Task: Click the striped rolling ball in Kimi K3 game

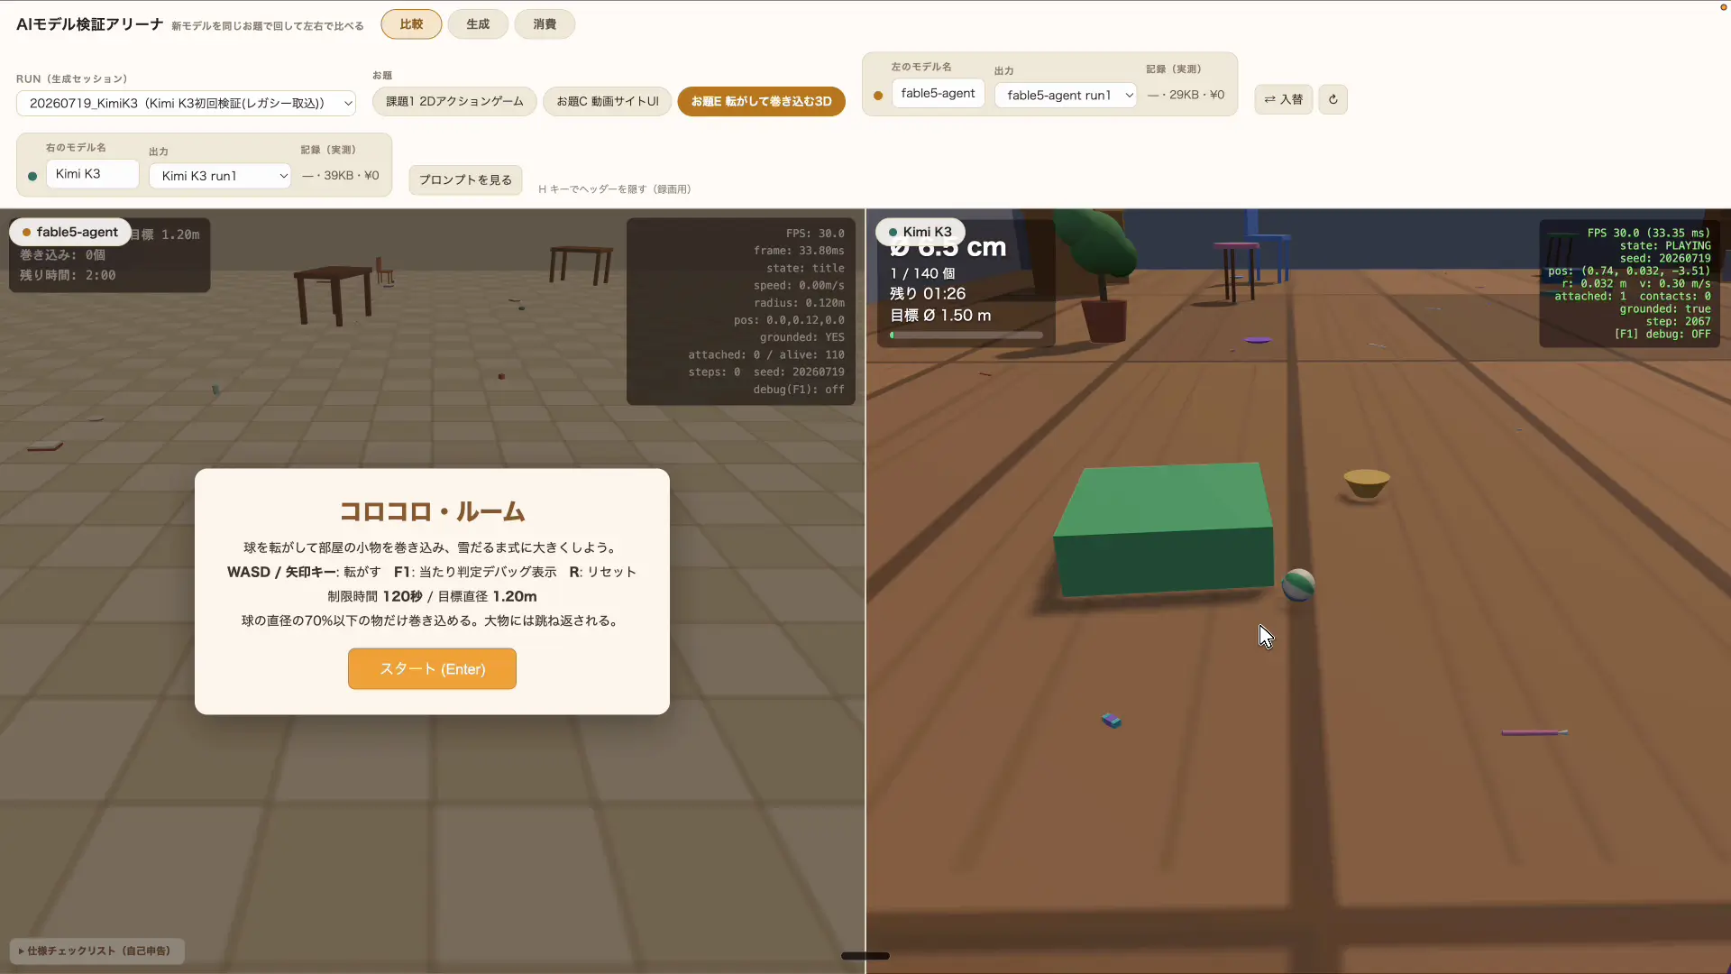Action: point(1298,585)
